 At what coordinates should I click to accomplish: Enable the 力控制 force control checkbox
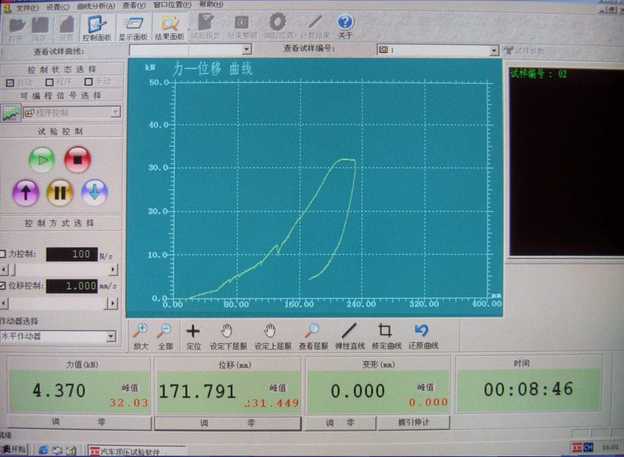(x=3, y=254)
